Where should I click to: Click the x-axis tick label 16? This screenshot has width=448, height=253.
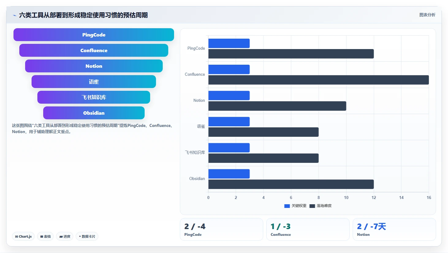point(429,197)
